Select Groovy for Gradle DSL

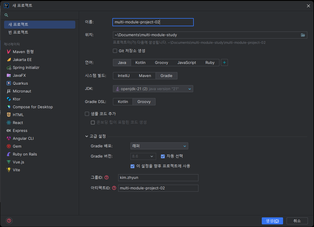(144, 102)
